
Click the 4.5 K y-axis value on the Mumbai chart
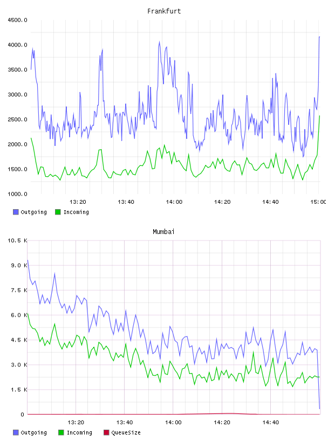[x=19, y=340]
